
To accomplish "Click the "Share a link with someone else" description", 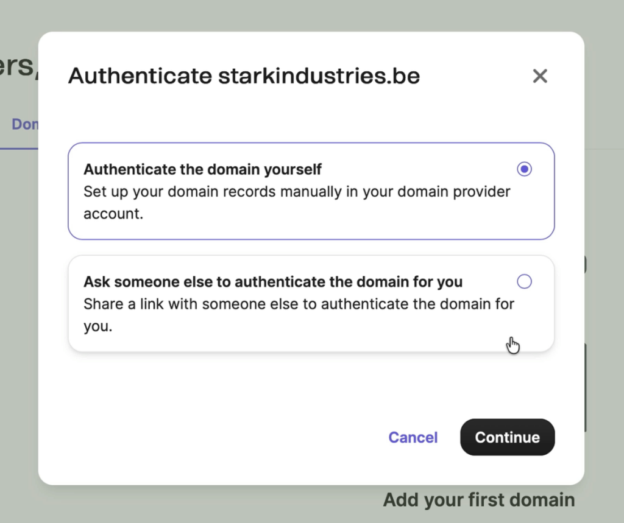I will click(x=299, y=304).
